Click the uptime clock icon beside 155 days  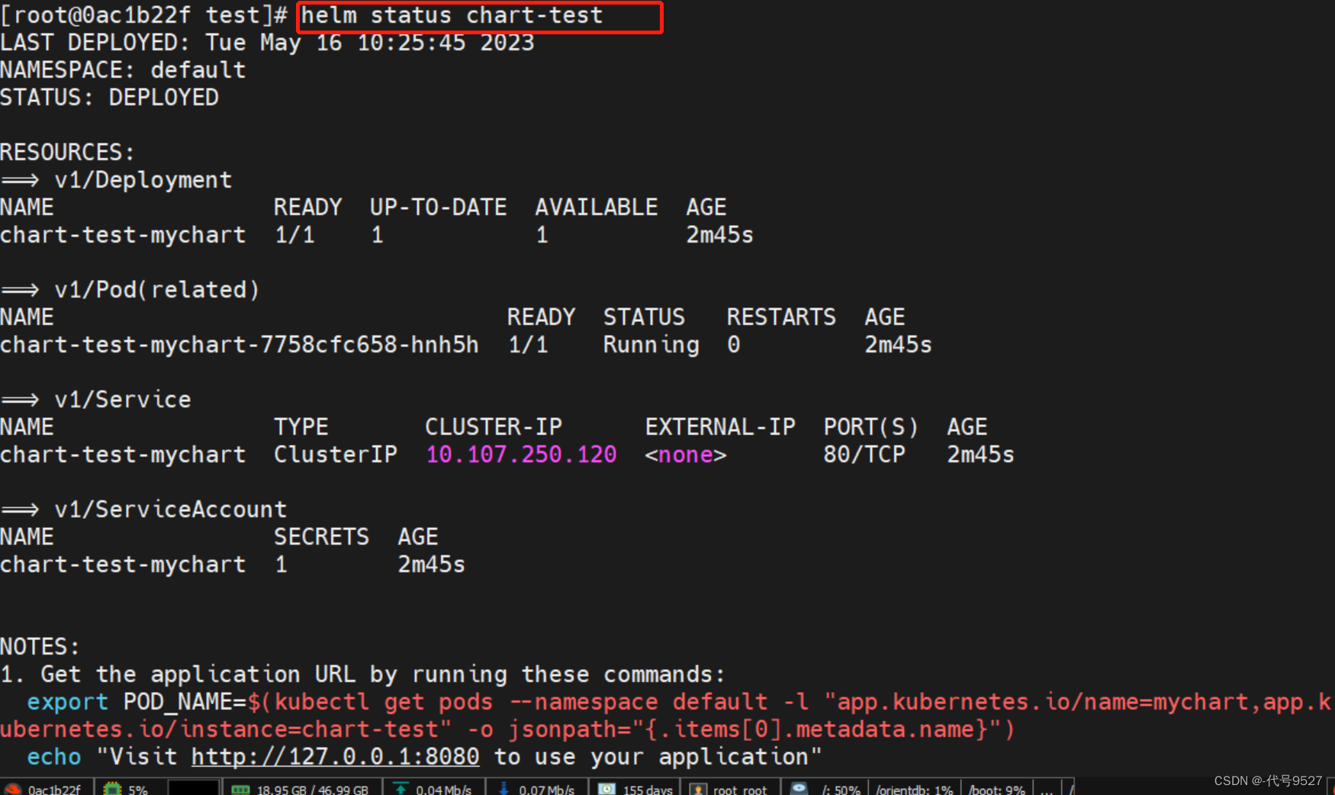(x=606, y=789)
